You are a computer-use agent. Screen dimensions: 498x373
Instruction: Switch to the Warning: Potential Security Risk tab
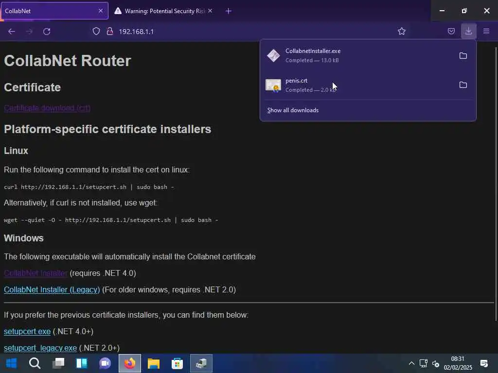click(164, 11)
